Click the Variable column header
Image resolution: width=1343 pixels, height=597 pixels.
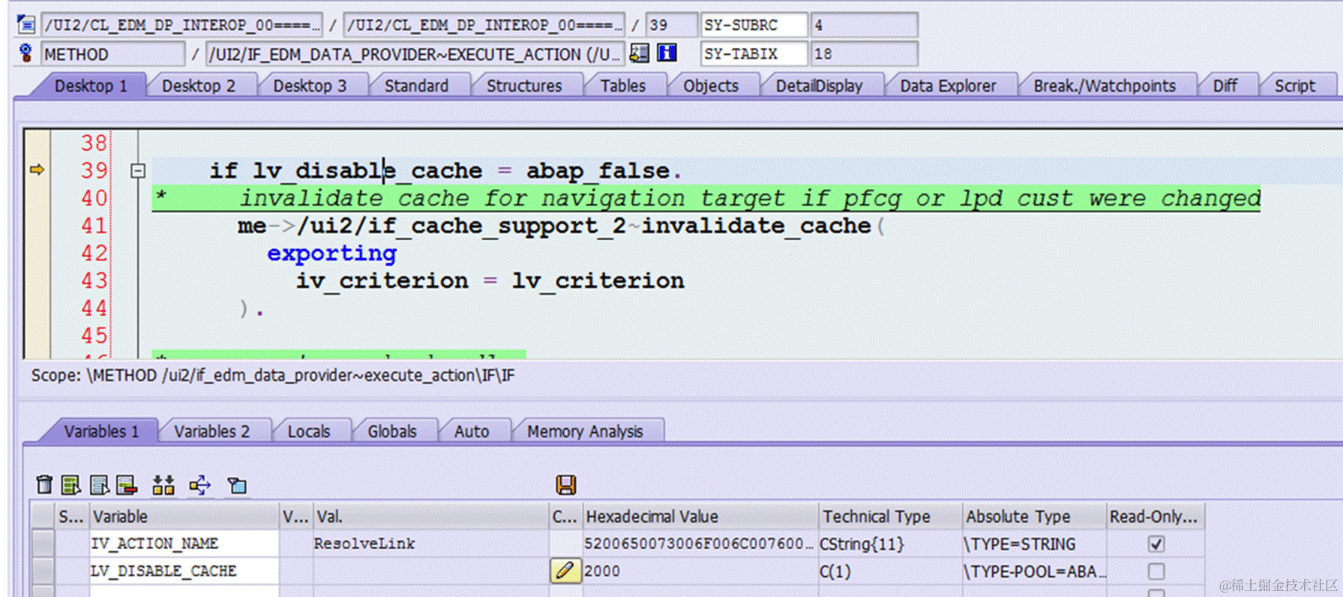(x=184, y=517)
